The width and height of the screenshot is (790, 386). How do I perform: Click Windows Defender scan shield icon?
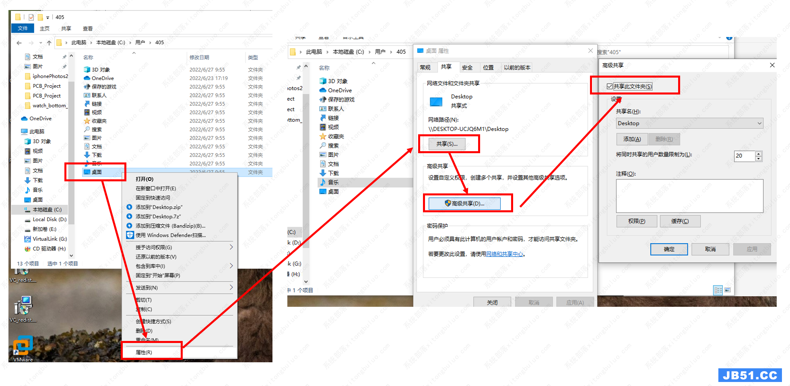coord(130,235)
